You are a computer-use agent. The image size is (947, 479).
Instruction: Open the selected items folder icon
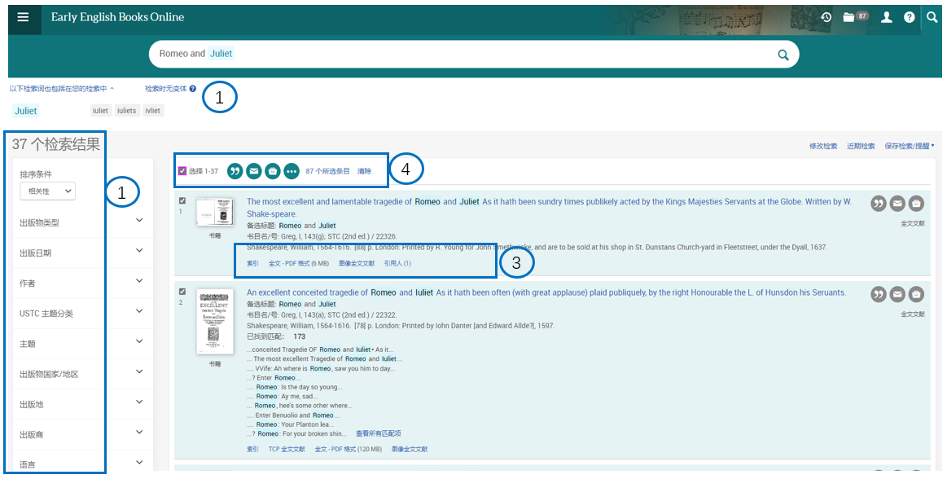click(x=848, y=18)
